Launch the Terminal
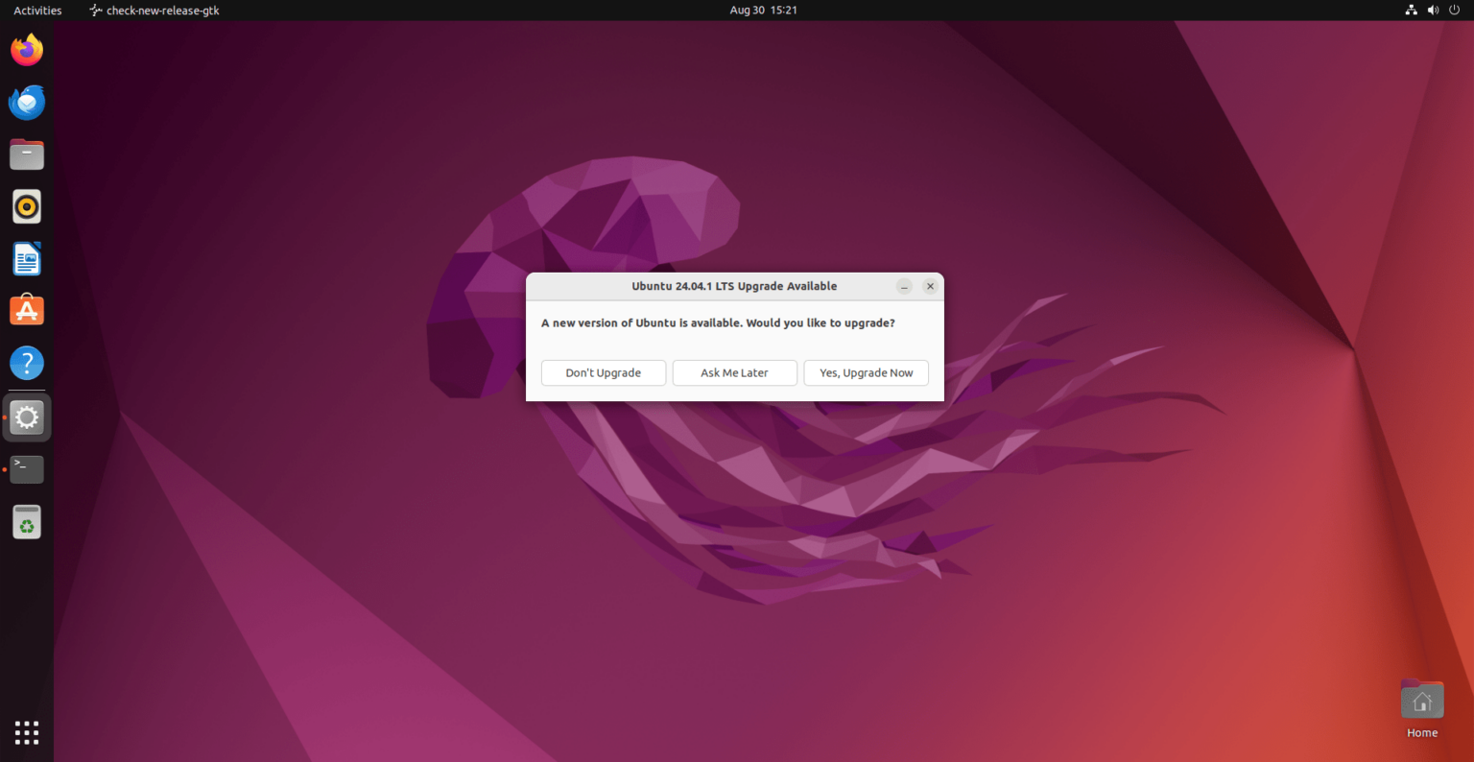This screenshot has height=762, width=1474. [26, 469]
